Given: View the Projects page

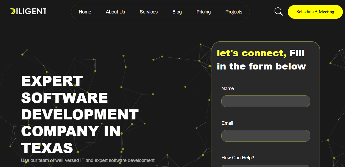Looking at the screenshot, I should [x=234, y=12].
